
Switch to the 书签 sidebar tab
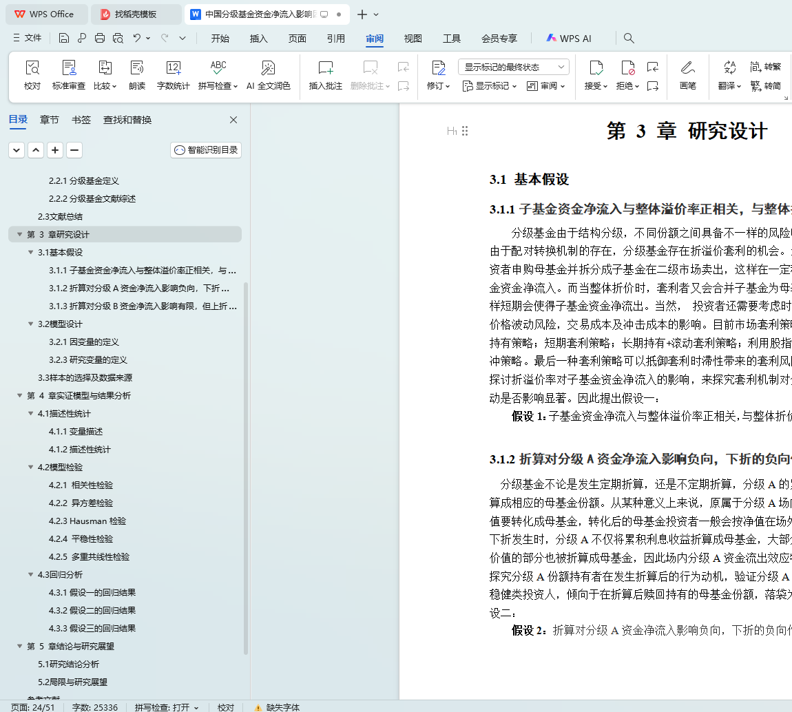81,120
